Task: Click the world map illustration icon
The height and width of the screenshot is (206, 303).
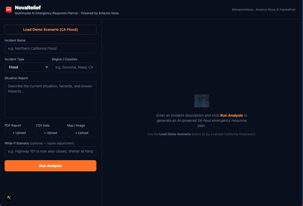Action: (x=201, y=101)
